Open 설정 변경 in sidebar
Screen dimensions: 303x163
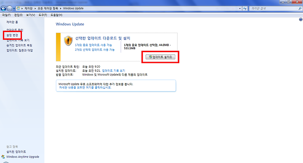(x=12, y=35)
